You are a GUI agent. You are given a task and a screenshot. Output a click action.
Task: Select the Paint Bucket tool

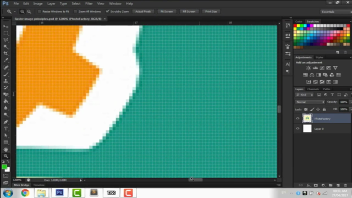click(6, 101)
